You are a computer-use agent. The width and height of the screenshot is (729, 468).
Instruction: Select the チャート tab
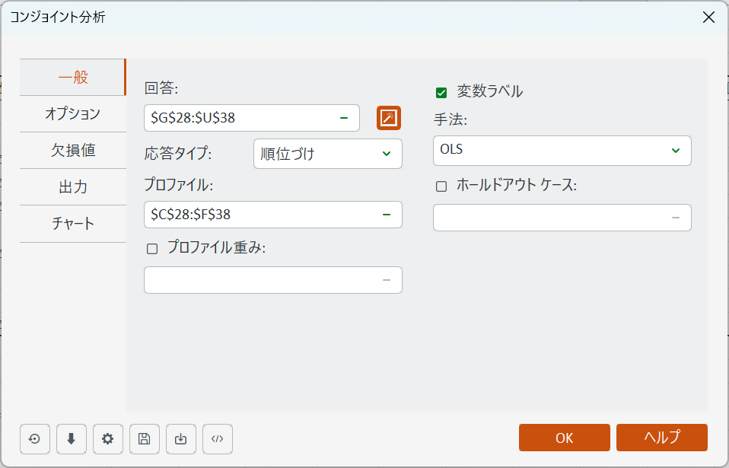click(x=73, y=224)
